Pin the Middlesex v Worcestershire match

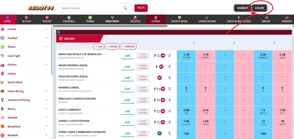point(169,100)
